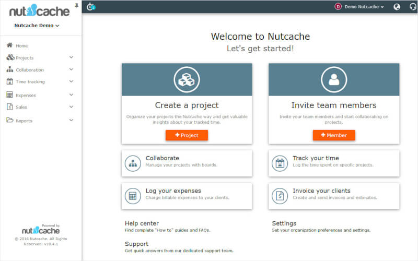Click "Manage your projects with boards." text
Image resolution: width=418 pixels, height=261 pixels.
(181, 165)
